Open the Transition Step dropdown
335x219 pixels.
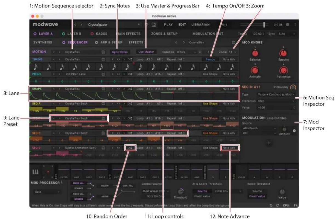(x=276, y=101)
